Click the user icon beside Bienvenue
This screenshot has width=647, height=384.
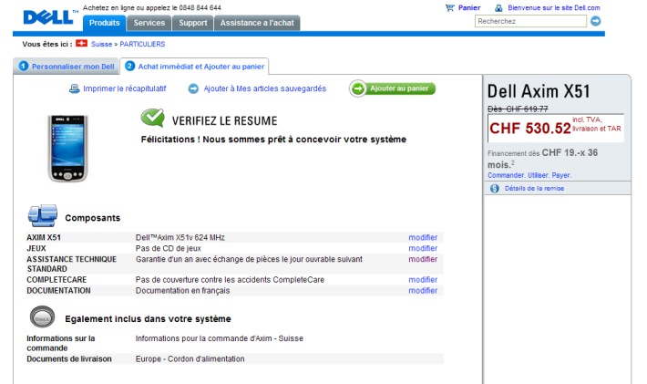coord(498,8)
